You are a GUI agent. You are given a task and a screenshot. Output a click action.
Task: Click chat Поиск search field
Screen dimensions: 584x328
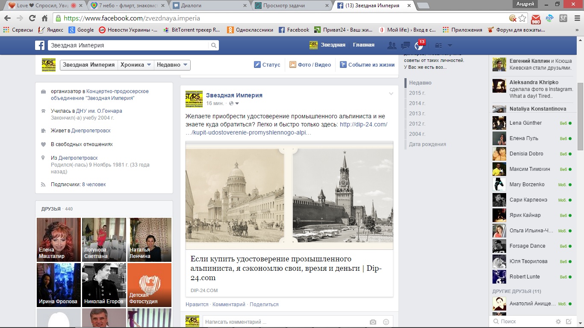(522, 322)
